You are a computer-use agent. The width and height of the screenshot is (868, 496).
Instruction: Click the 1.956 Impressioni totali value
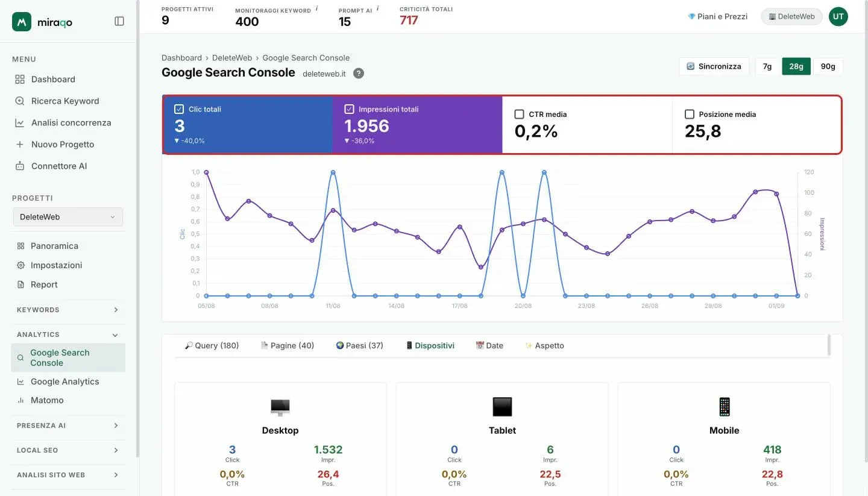pos(366,126)
